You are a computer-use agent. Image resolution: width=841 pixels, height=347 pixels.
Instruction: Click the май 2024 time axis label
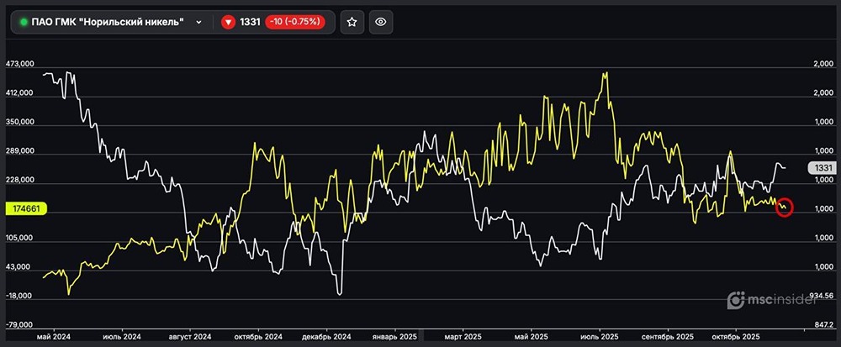tap(54, 337)
